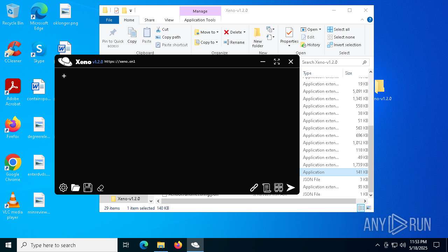Switch to the Home tab
Image resolution: width=448 pixels, height=252 pixels.
point(129,20)
